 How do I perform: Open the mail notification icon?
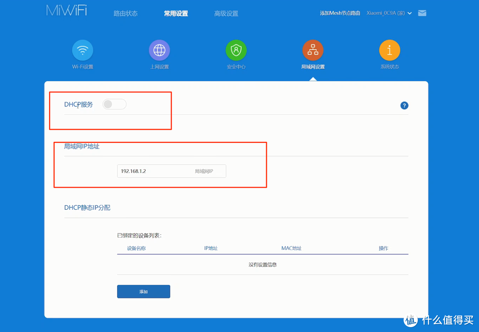(x=422, y=13)
